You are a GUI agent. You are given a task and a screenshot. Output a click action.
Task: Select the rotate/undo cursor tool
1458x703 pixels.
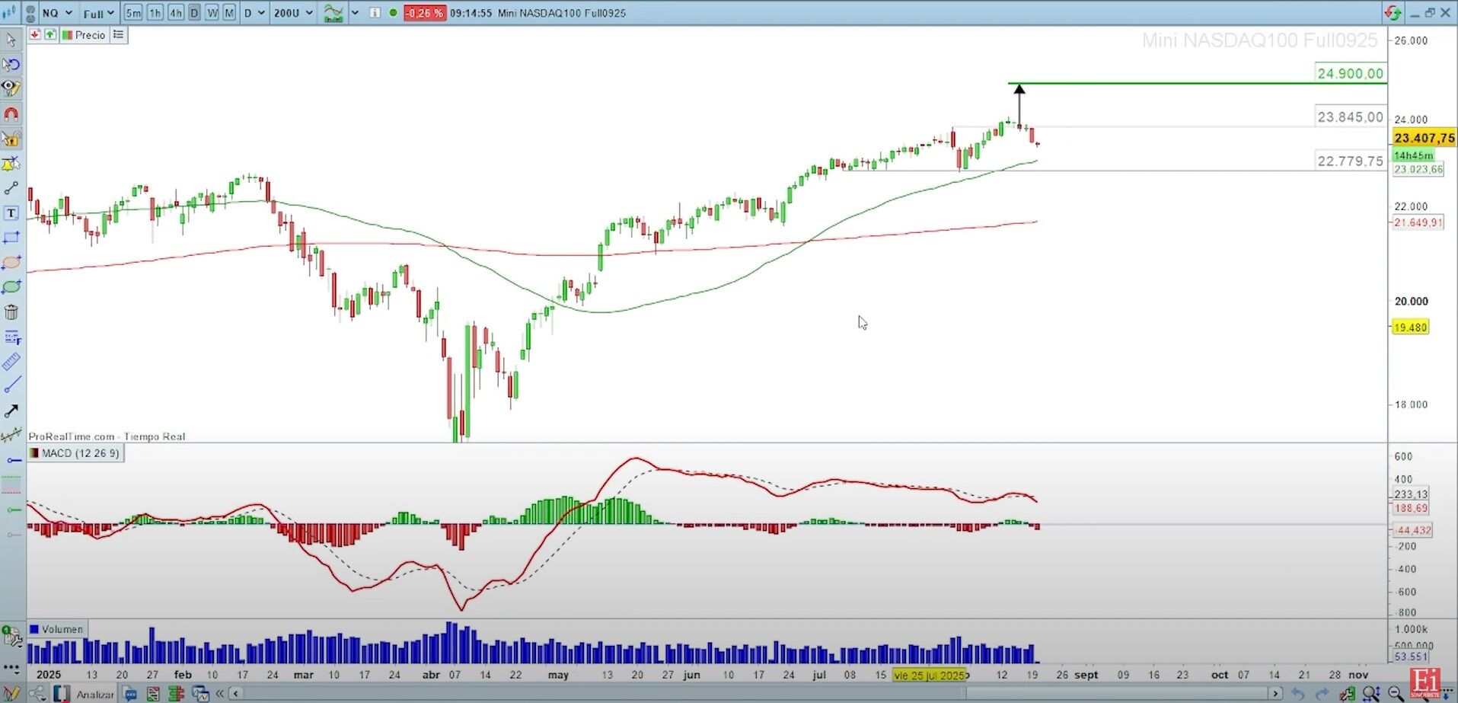11,65
